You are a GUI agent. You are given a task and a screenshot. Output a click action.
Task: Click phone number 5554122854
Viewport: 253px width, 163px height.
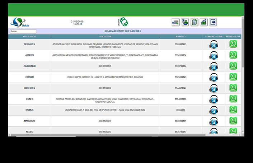[181, 55]
